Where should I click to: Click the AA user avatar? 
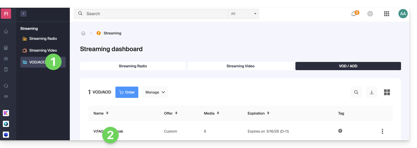(403, 14)
